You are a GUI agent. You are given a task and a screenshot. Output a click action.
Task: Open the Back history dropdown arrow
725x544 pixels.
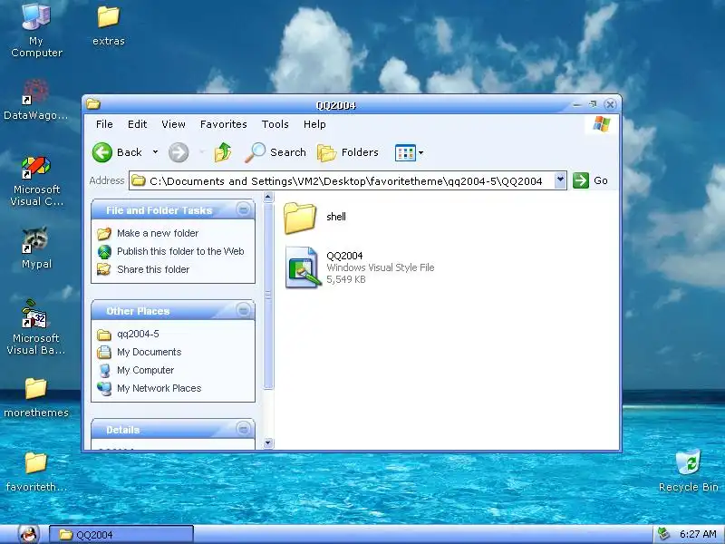tap(155, 152)
